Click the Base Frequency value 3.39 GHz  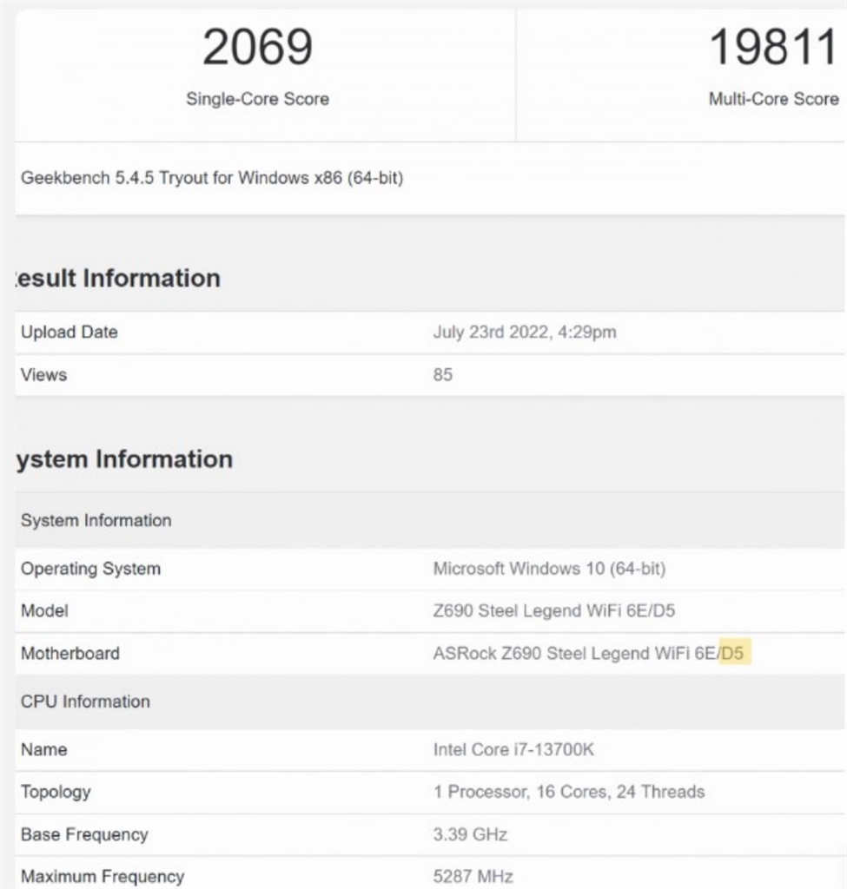[x=470, y=835]
